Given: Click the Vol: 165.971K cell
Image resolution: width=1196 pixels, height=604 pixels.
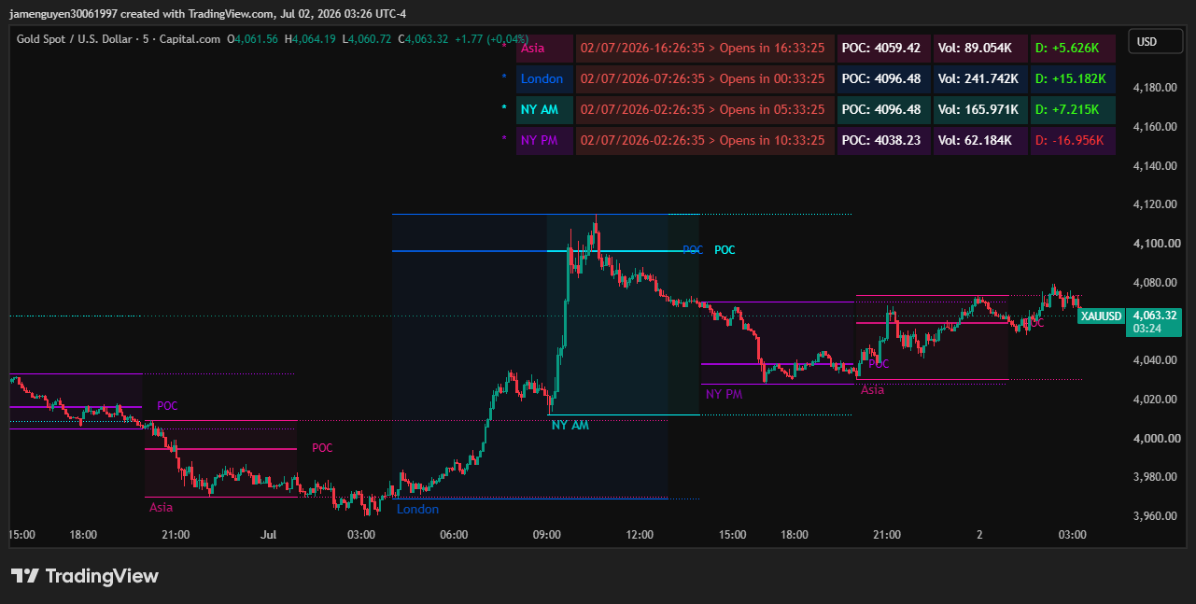Looking at the screenshot, I should pyautogui.click(x=980, y=109).
